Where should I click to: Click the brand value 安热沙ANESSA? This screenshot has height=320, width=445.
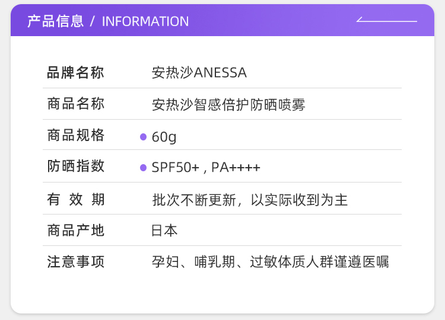[199, 73]
